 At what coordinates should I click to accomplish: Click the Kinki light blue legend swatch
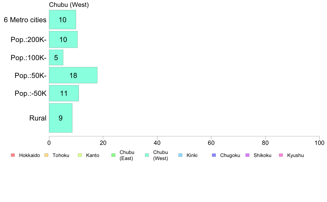[x=180, y=155]
